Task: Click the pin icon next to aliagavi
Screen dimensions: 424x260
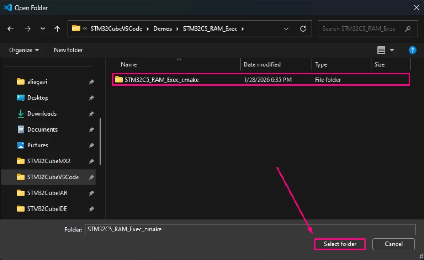Action: pyautogui.click(x=92, y=82)
